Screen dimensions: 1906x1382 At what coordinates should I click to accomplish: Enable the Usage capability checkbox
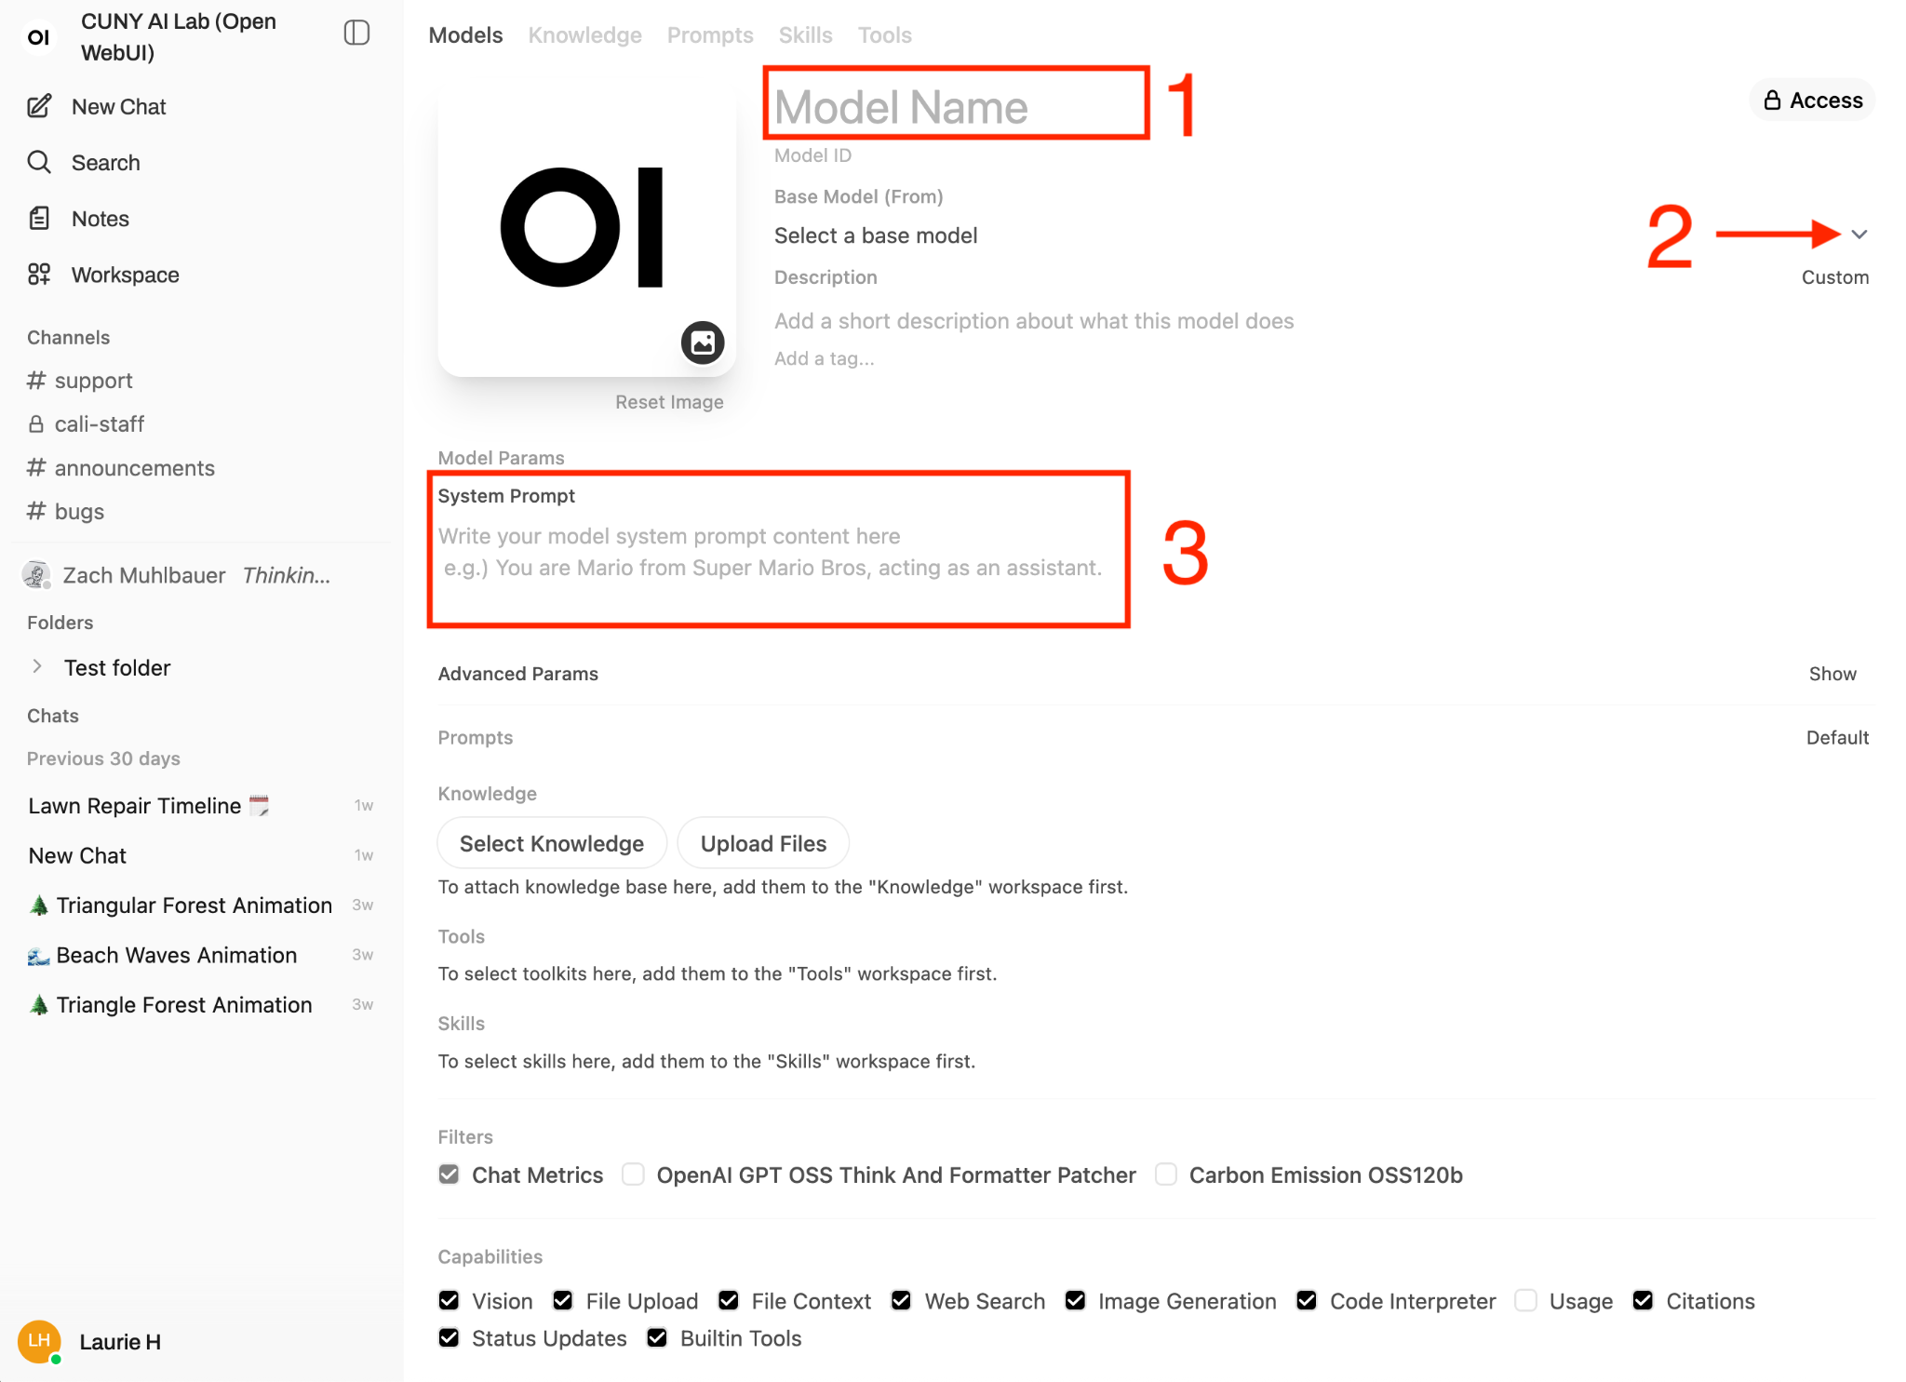(1525, 1300)
